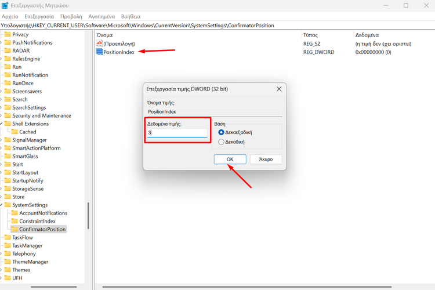Click the tree pane vertical scrollbar thumb
435x290 pixels.
[88, 216]
